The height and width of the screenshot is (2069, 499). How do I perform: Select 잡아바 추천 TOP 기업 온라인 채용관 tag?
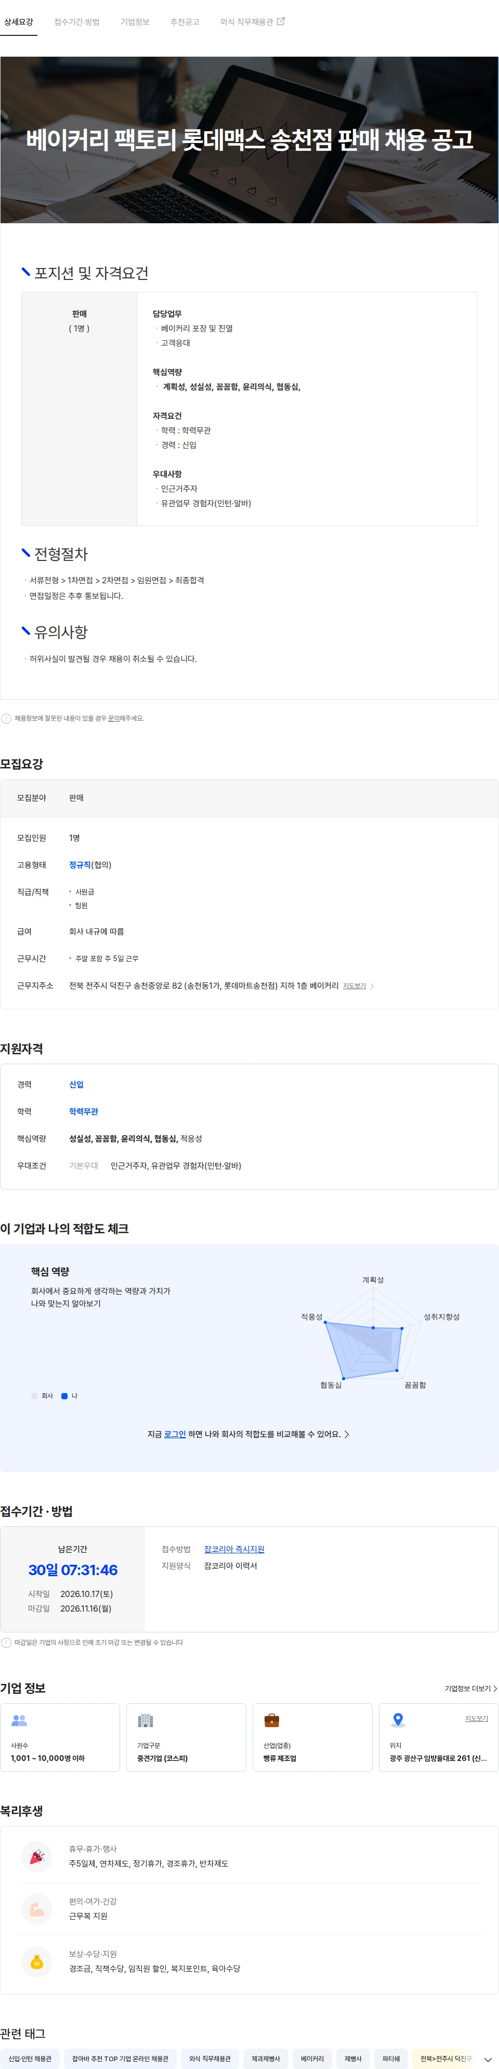121,2059
